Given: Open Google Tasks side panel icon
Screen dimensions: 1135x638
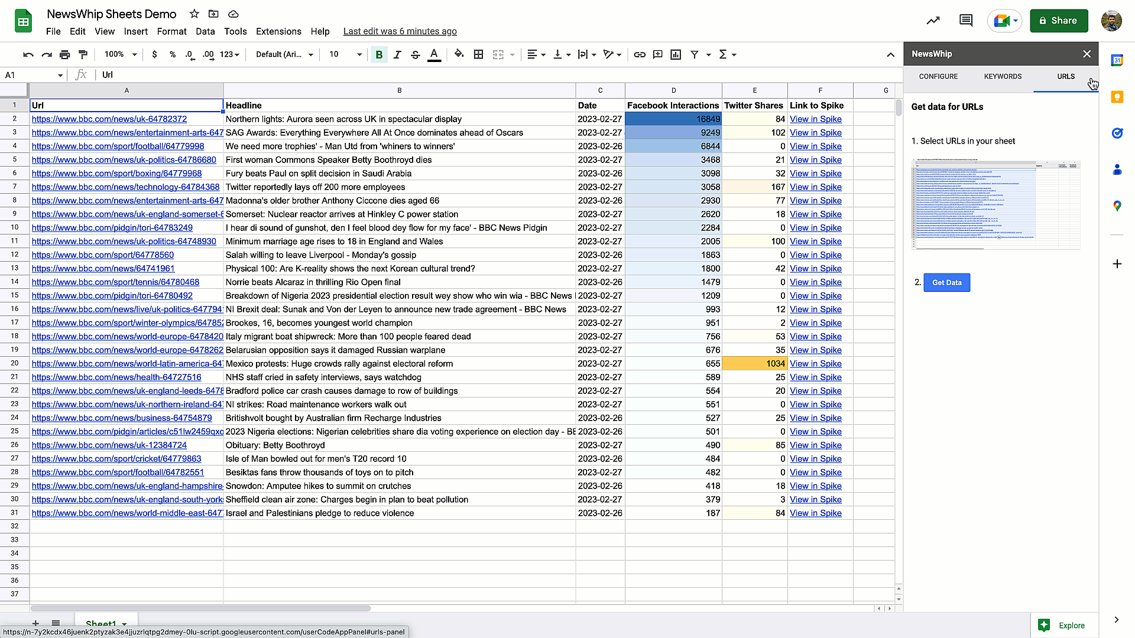Looking at the screenshot, I should click(1117, 133).
